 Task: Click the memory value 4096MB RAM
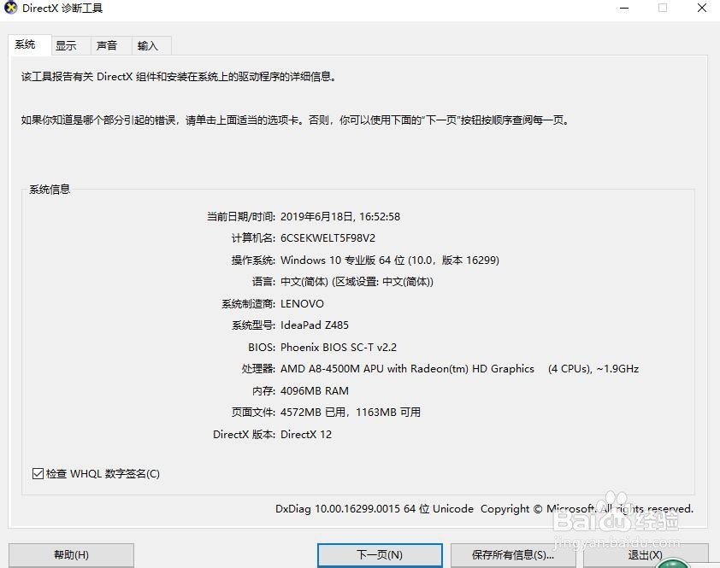[315, 391]
